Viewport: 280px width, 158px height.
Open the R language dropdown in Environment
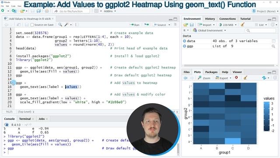point(186,30)
